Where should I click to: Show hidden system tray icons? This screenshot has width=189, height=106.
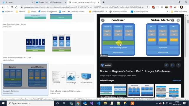pyautogui.click(x=157, y=103)
